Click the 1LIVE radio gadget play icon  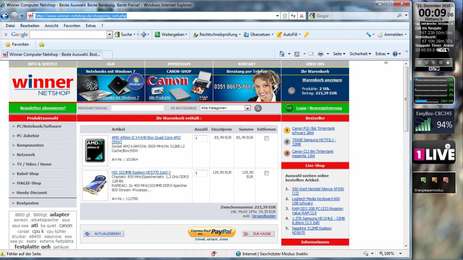pyautogui.click(x=448, y=146)
